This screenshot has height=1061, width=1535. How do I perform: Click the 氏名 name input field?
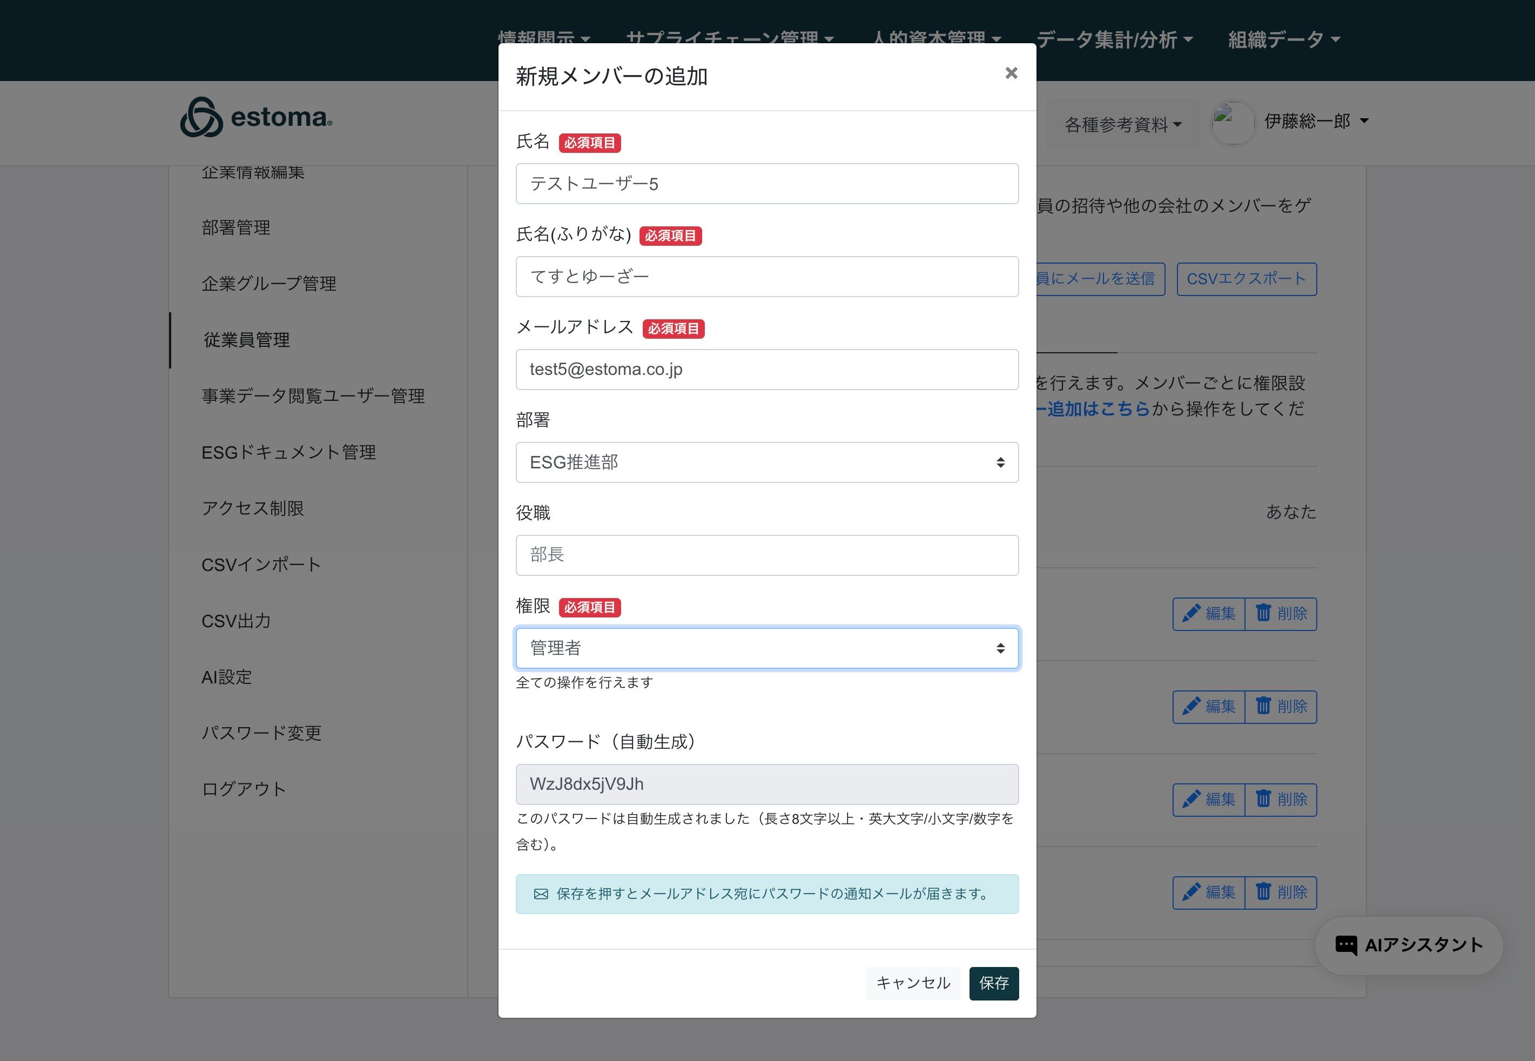click(766, 184)
